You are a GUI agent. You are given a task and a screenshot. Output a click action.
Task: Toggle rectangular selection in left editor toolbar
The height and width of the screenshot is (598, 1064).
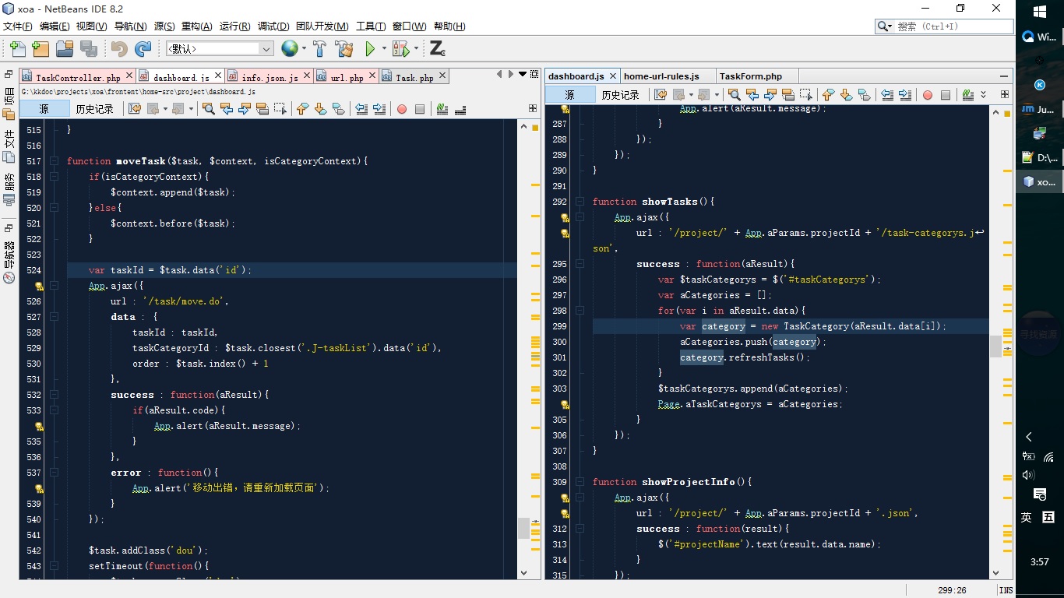tap(279, 109)
